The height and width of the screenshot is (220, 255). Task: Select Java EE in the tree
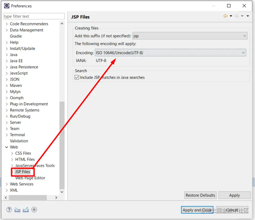click(16, 61)
